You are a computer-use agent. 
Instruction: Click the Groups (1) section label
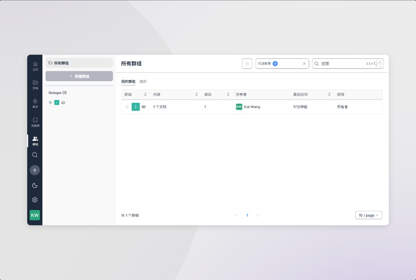click(58, 93)
